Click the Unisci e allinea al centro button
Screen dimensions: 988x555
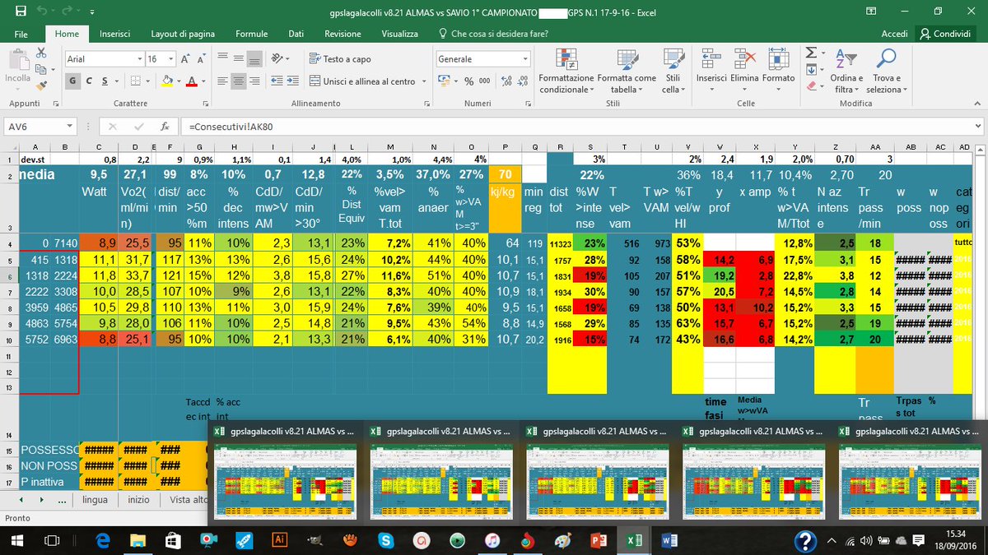point(361,81)
